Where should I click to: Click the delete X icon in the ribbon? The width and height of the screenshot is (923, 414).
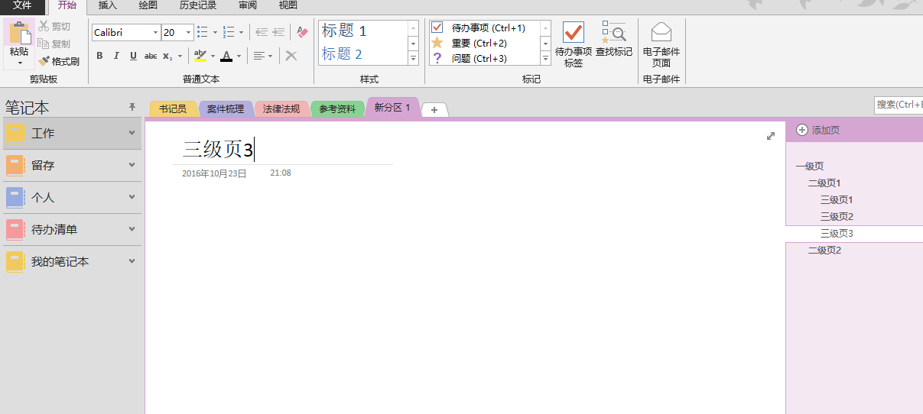[x=291, y=56]
